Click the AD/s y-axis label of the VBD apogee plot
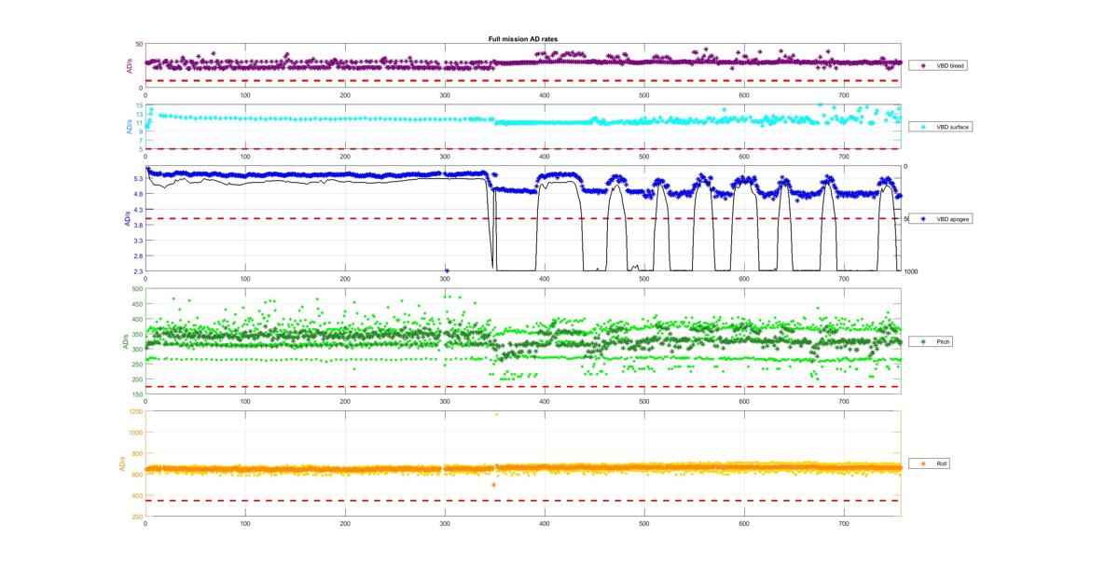This screenshot has width=1119, height=580. click(x=126, y=219)
